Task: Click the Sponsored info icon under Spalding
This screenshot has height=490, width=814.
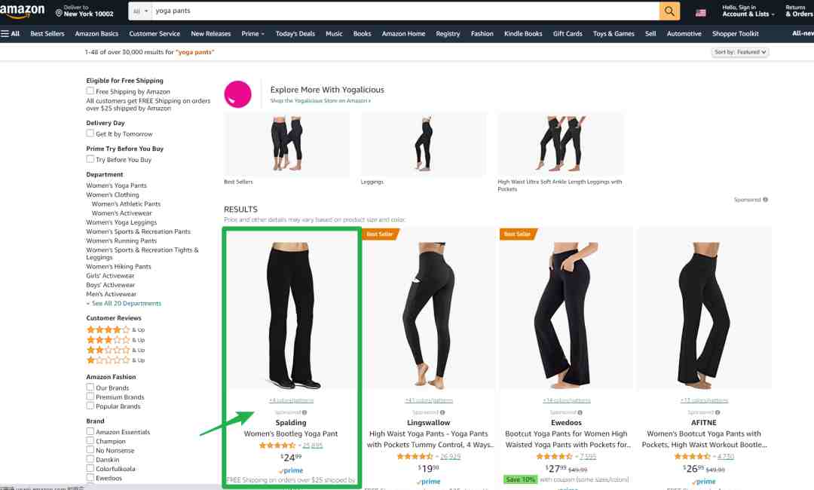Action: point(304,412)
